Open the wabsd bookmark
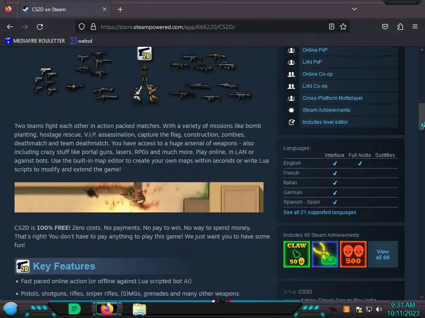 click(81, 41)
